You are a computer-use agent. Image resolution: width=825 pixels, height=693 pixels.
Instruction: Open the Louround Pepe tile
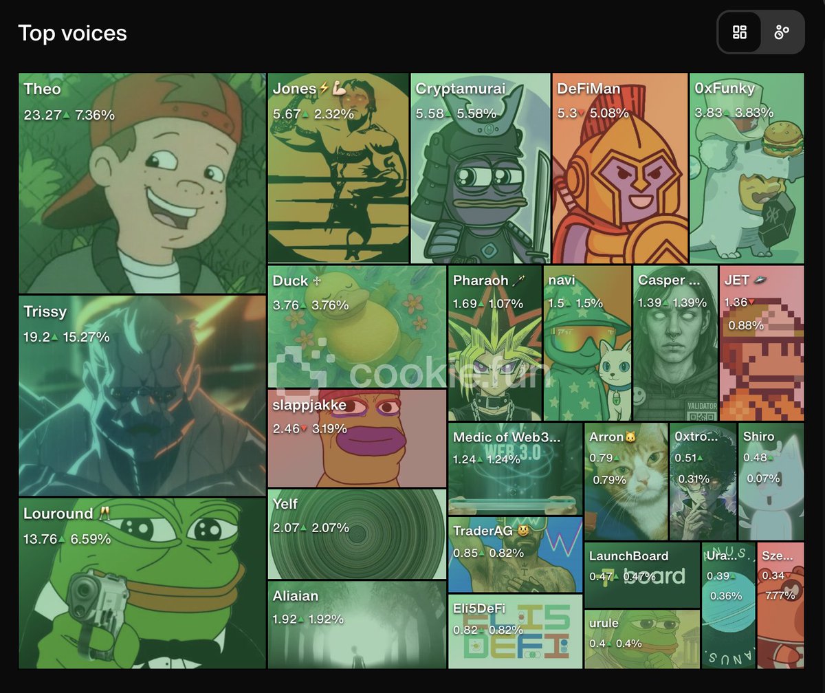[142, 583]
